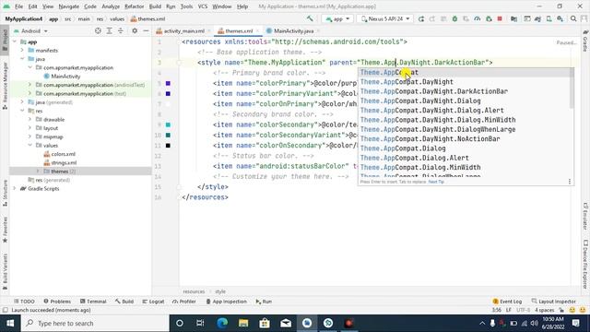Image resolution: width=590 pixels, height=332 pixels.
Task: Click the Make Project hammer icon
Action: 310,18
